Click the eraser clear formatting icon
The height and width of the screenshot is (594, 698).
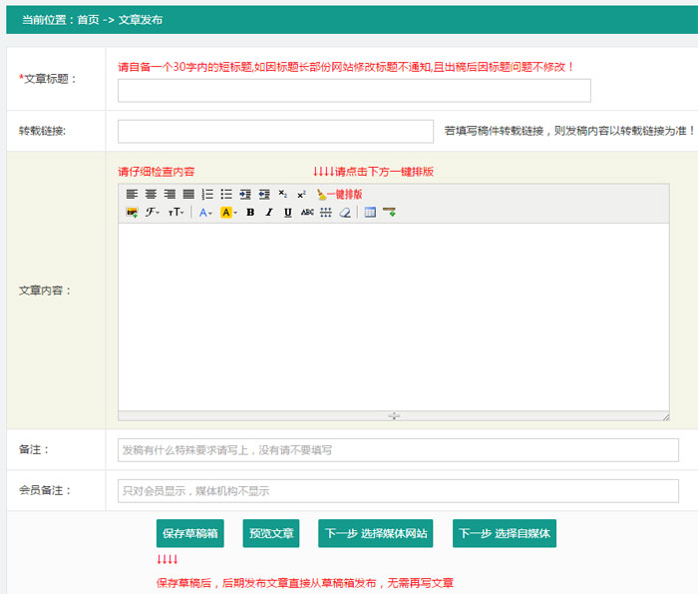click(x=345, y=213)
